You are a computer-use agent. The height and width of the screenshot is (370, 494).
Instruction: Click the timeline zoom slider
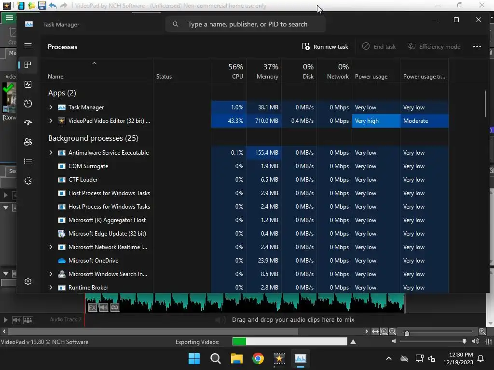pyautogui.click(x=438, y=331)
